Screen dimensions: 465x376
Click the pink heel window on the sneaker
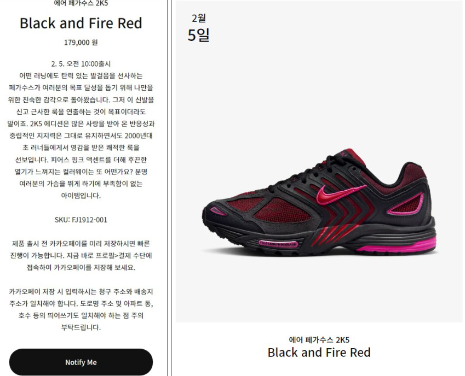pyautogui.click(x=405, y=204)
